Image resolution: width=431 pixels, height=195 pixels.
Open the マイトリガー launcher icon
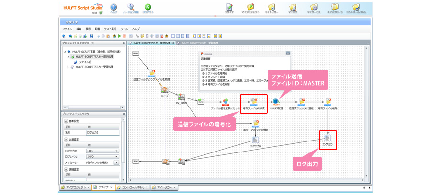point(271,7)
